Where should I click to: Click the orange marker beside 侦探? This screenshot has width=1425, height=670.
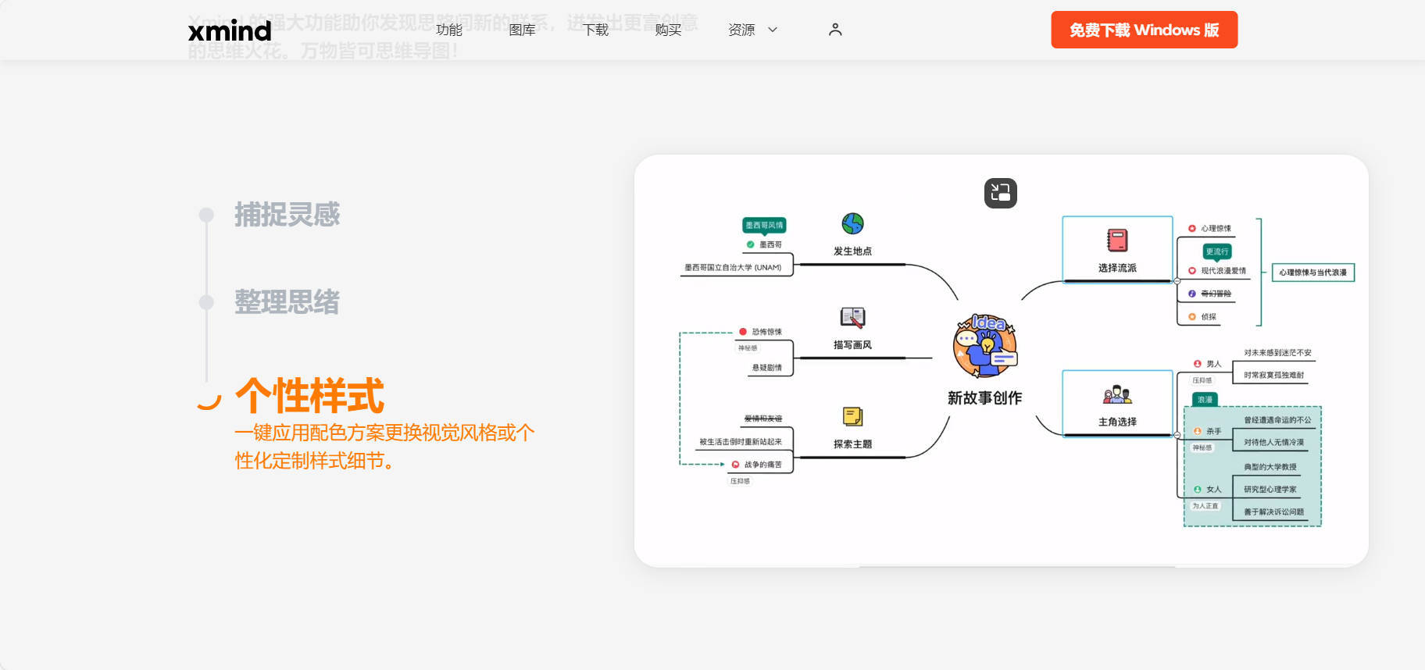pyautogui.click(x=1192, y=317)
